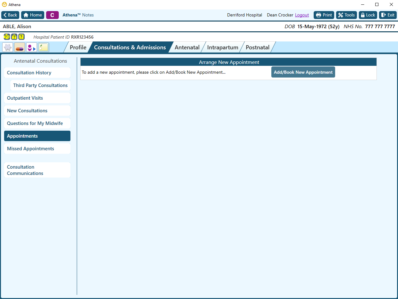398x299 pixels.
Task: Open Missed Appointments section
Action: pyautogui.click(x=37, y=149)
